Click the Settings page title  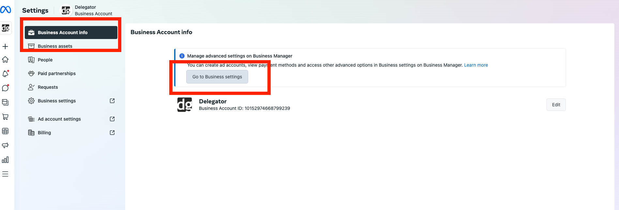pos(35,10)
